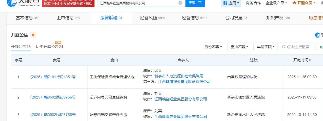Clear the search box with the X icon
This screenshot has width=323, height=121.
tap(180, 3)
